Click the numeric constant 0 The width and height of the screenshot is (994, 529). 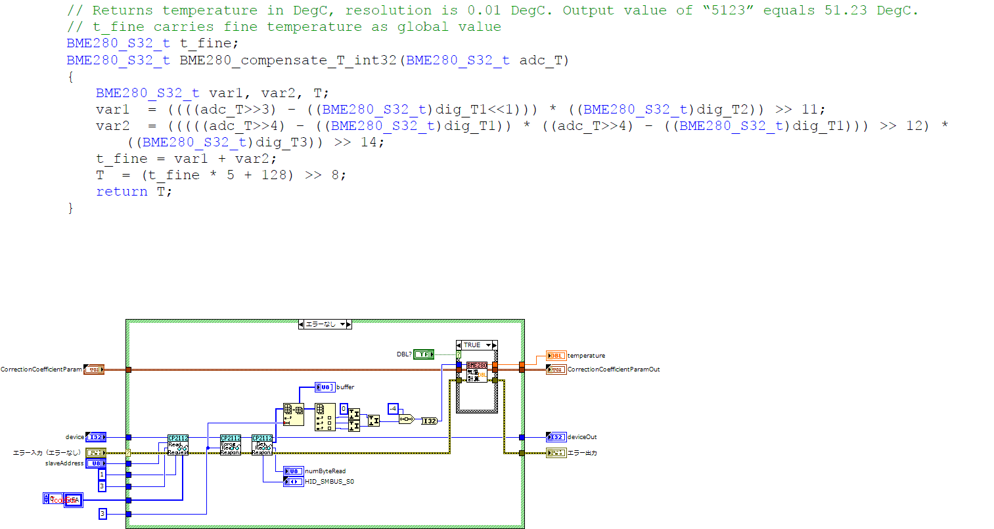coord(343,409)
